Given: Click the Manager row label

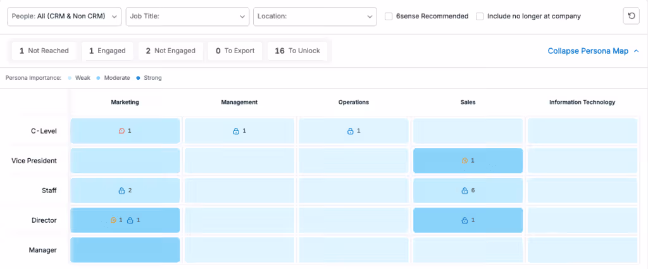Looking at the screenshot, I should (42, 250).
